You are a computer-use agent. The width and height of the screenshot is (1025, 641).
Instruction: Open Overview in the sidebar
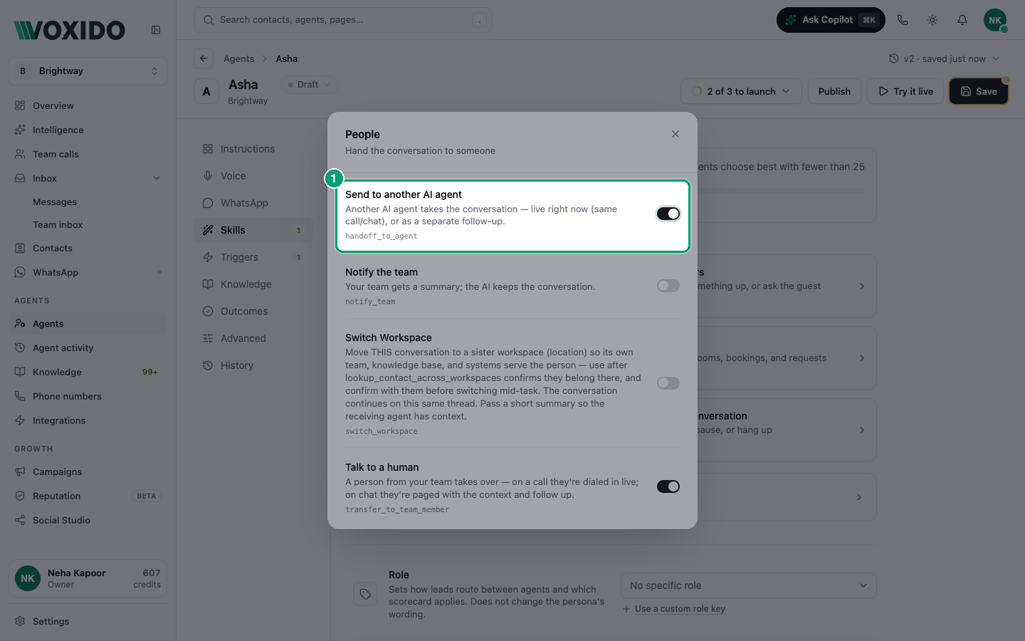point(88,105)
